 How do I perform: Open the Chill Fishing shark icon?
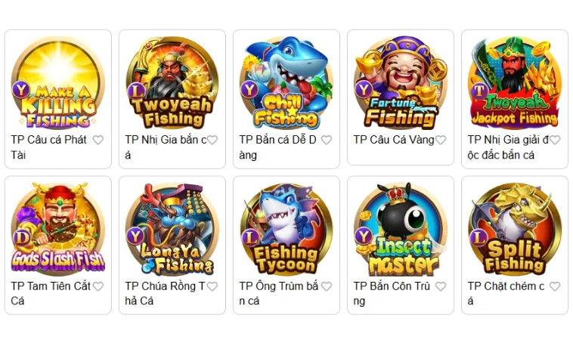[x=286, y=82]
